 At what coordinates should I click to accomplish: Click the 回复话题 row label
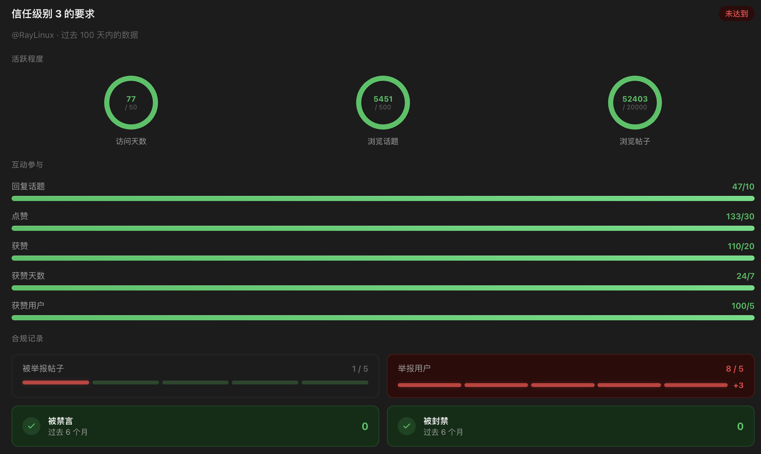28,186
